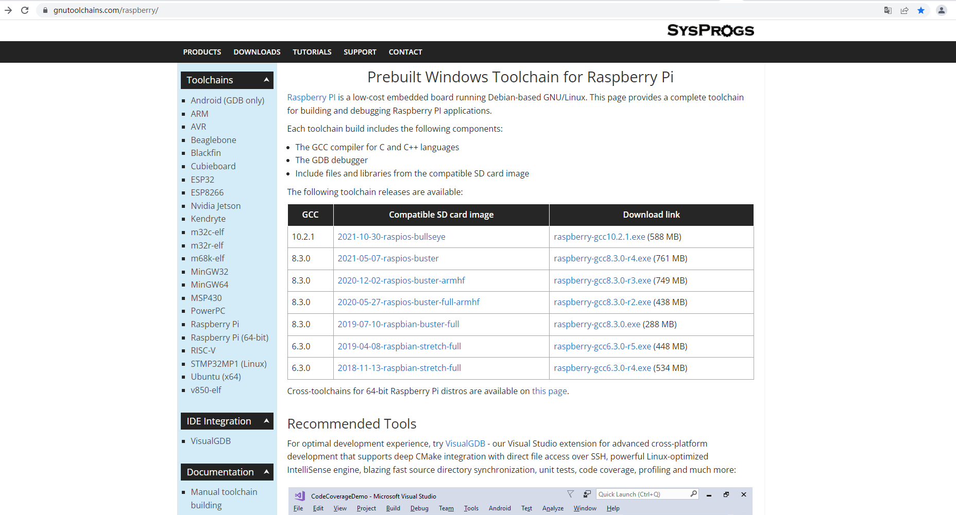Click the padlock site info icon

click(45, 10)
